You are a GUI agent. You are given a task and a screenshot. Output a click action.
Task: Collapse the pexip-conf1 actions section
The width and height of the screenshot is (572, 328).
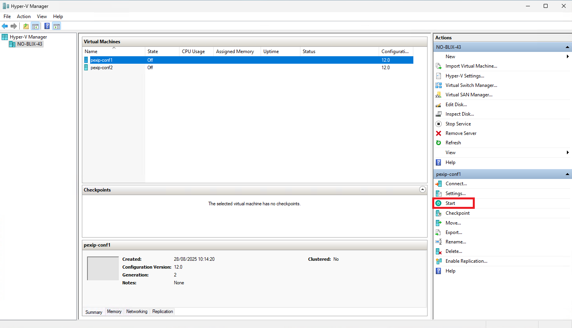(x=567, y=174)
